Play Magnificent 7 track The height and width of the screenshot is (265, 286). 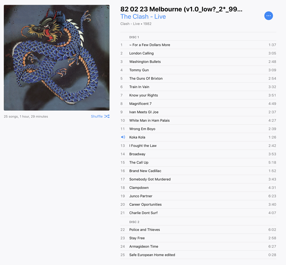[x=198, y=103]
